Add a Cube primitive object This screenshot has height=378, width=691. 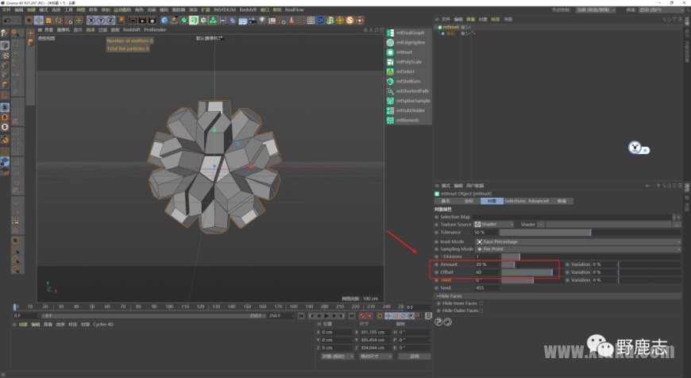[164, 21]
